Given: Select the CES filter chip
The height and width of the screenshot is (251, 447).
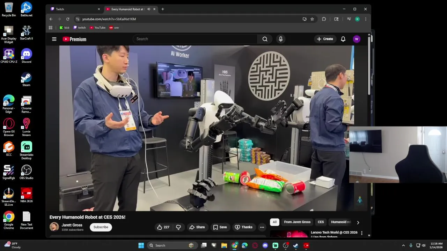Looking at the screenshot, I should pos(321,222).
